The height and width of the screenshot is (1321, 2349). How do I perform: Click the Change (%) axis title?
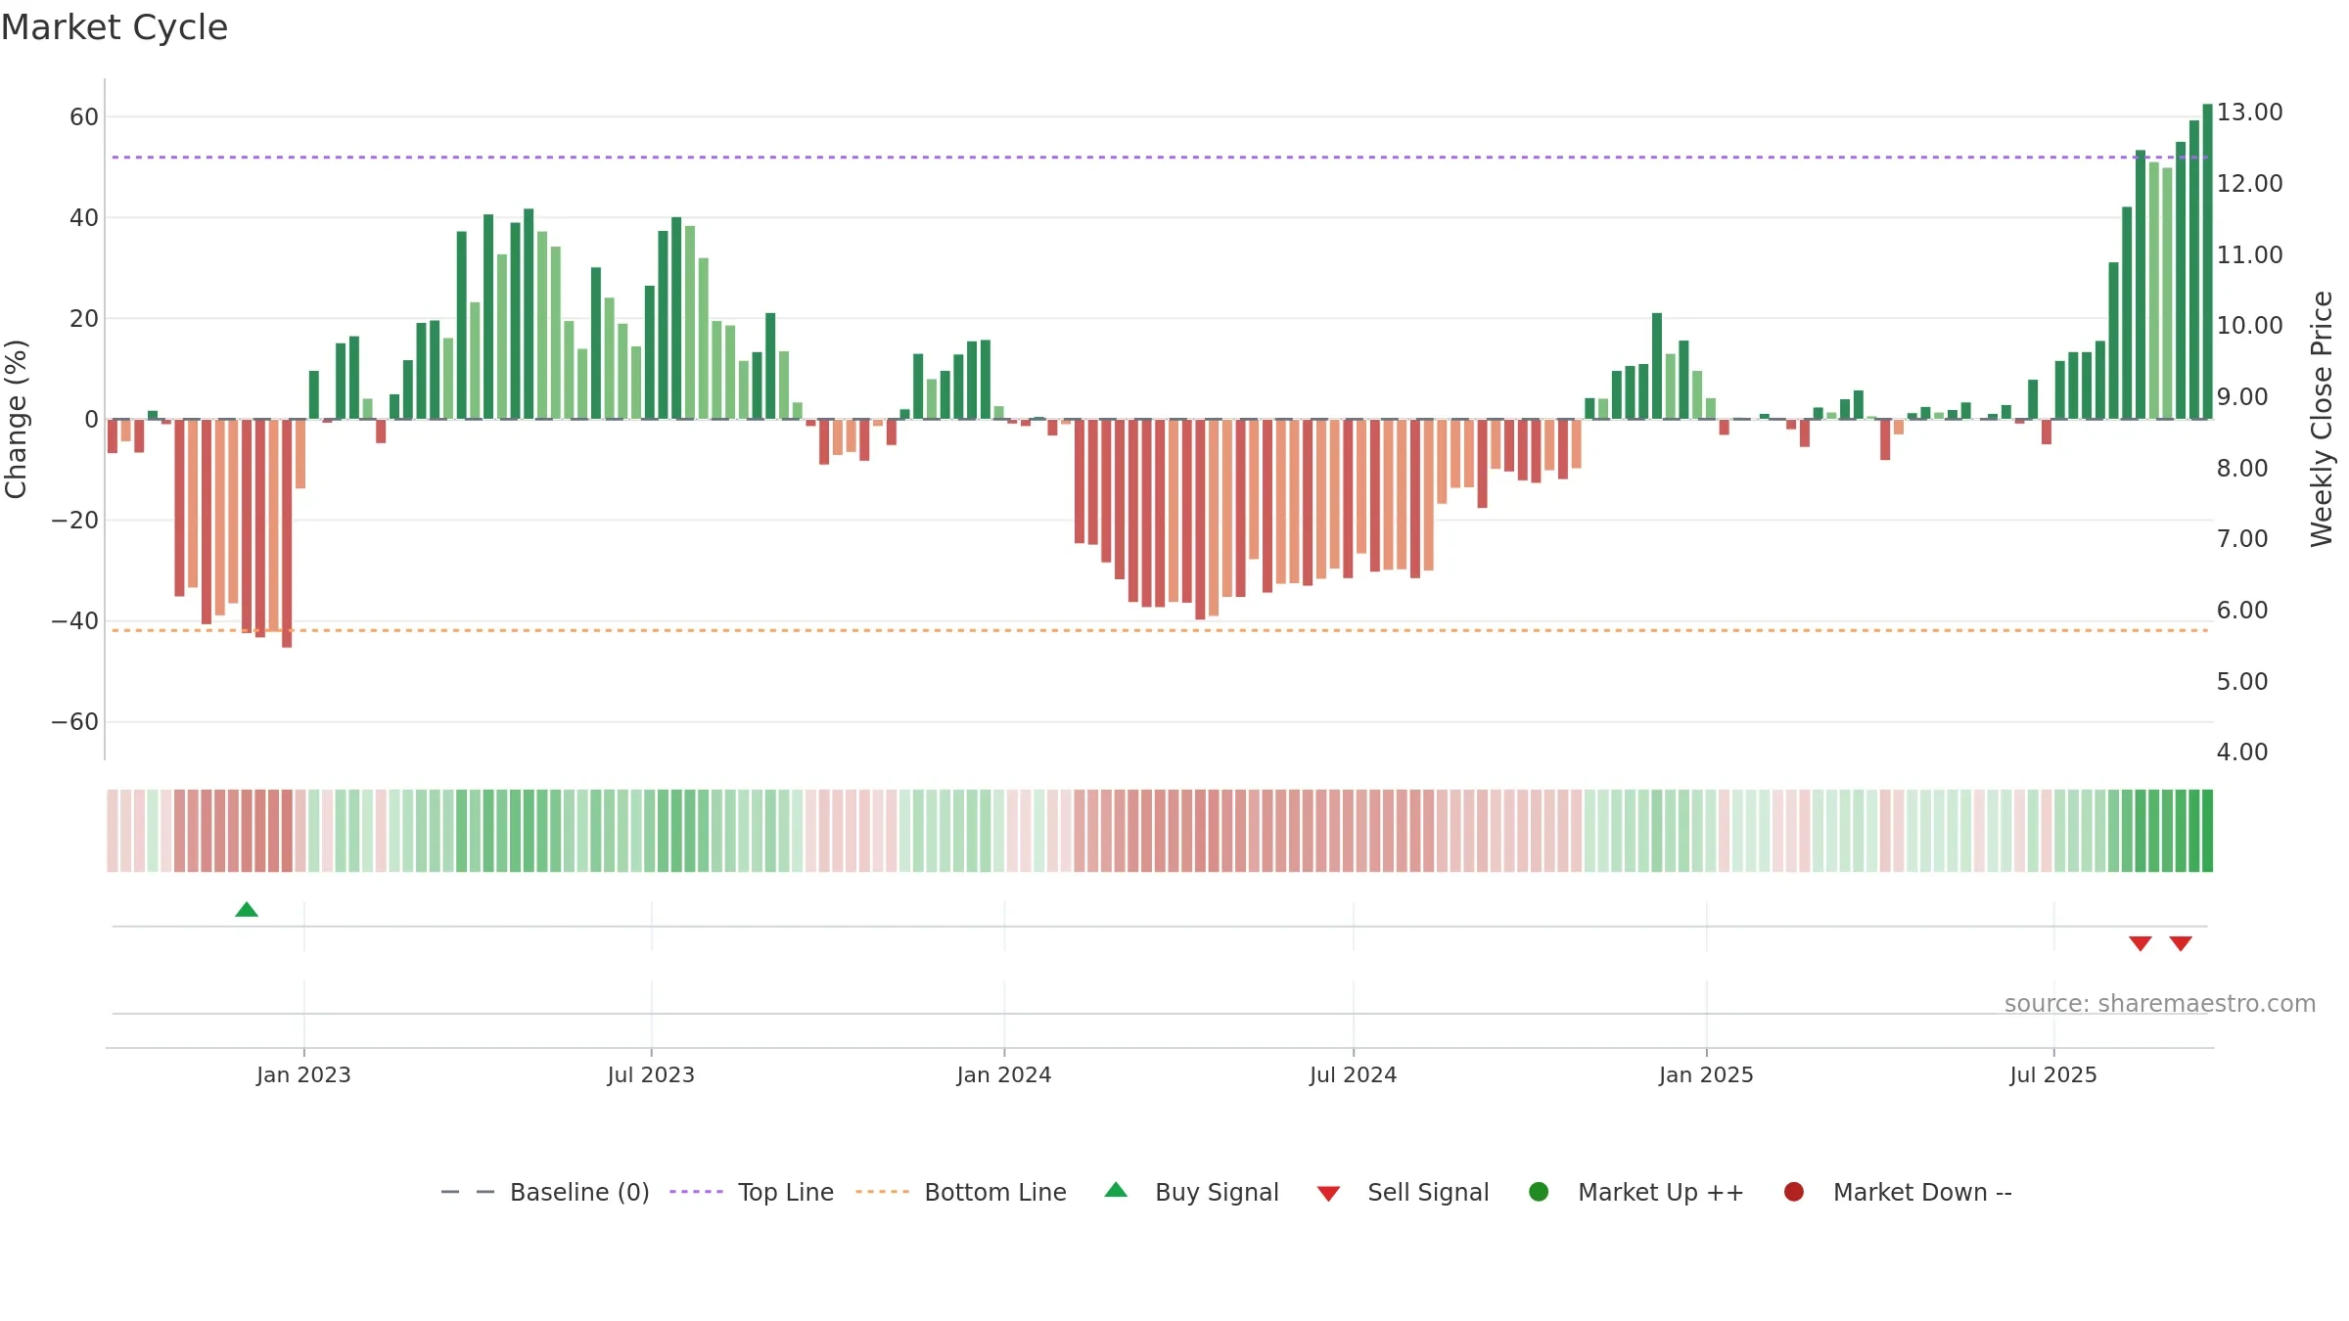click(x=16, y=419)
